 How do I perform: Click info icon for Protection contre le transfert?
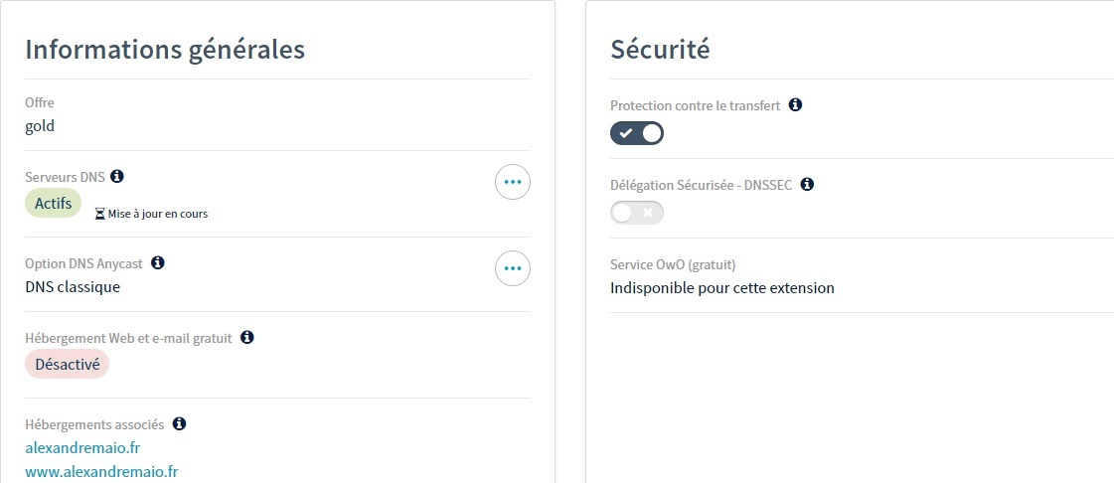click(x=795, y=104)
